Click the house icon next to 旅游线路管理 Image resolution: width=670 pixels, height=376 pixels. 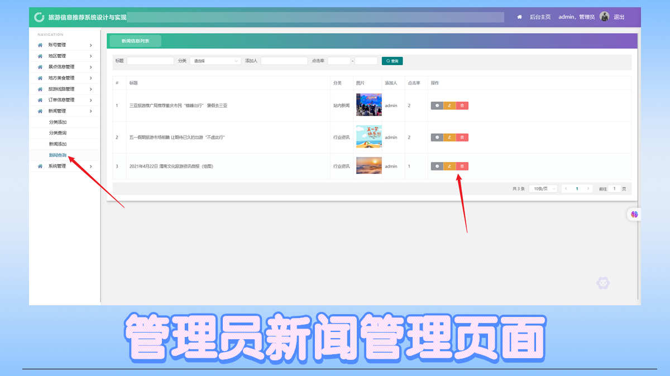point(40,89)
